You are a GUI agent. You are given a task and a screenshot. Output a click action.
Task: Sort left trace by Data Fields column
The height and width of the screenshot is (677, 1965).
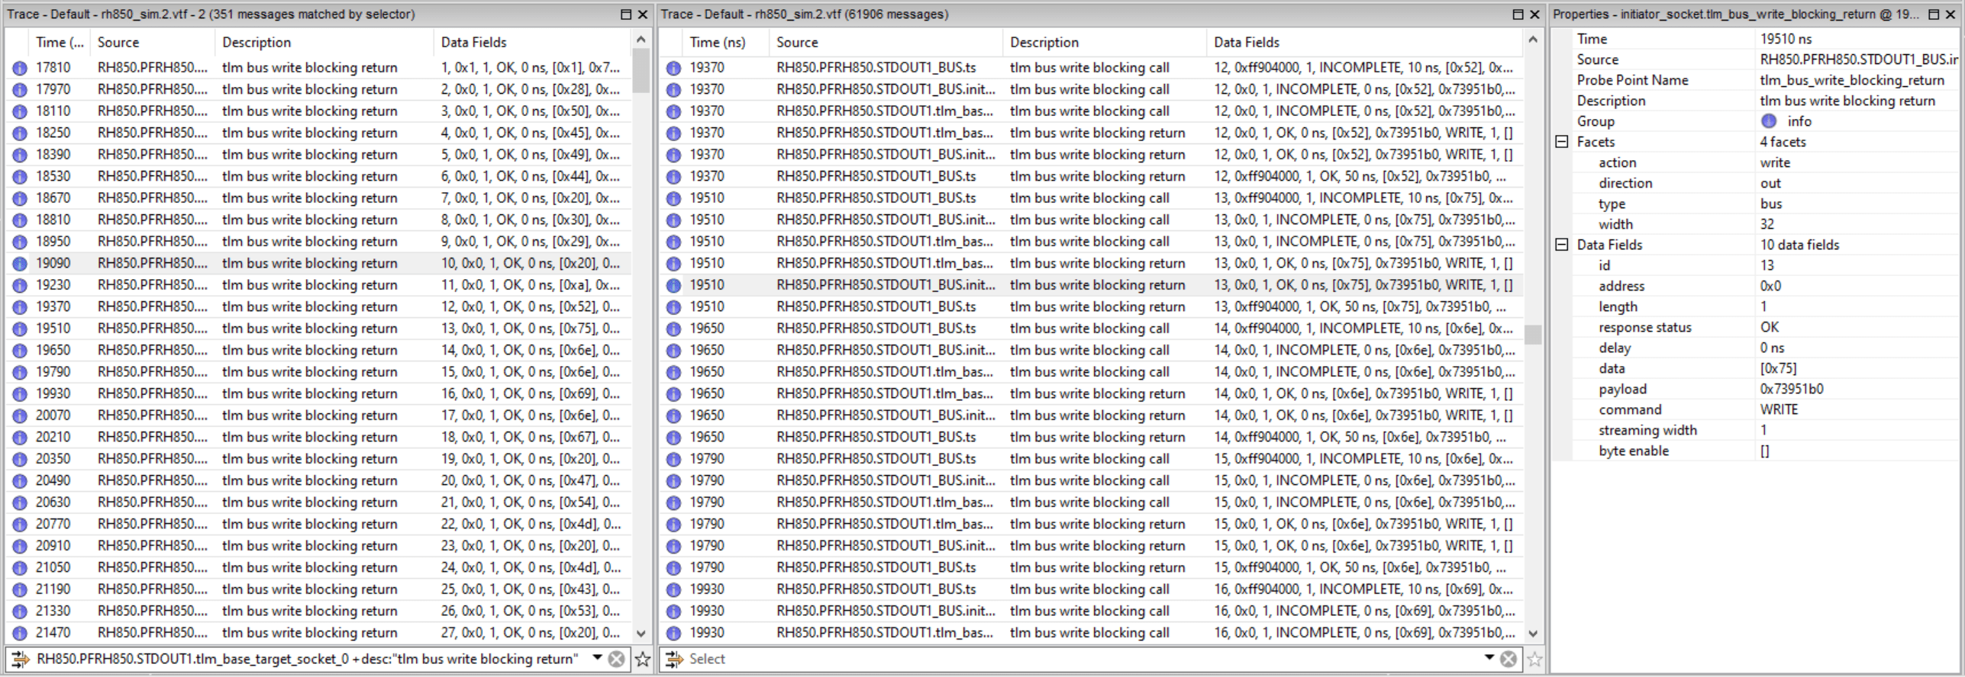[x=533, y=43]
